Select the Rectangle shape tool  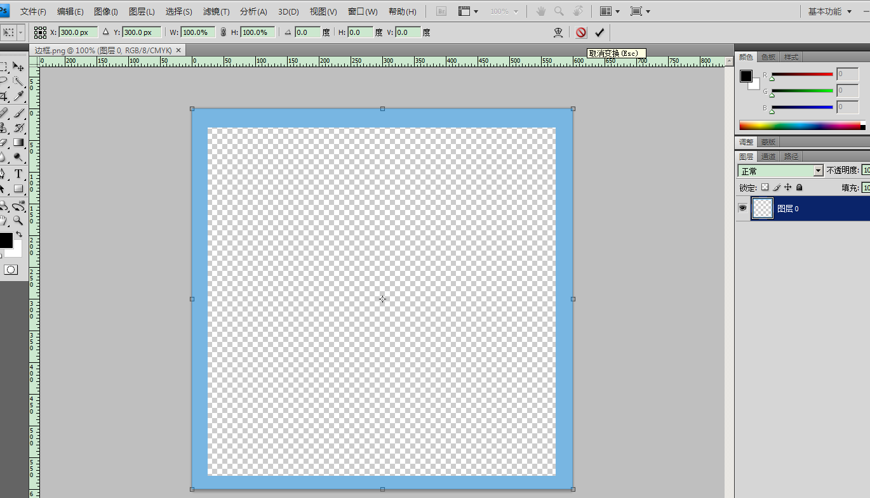pyautogui.click(x=18, y=189)
